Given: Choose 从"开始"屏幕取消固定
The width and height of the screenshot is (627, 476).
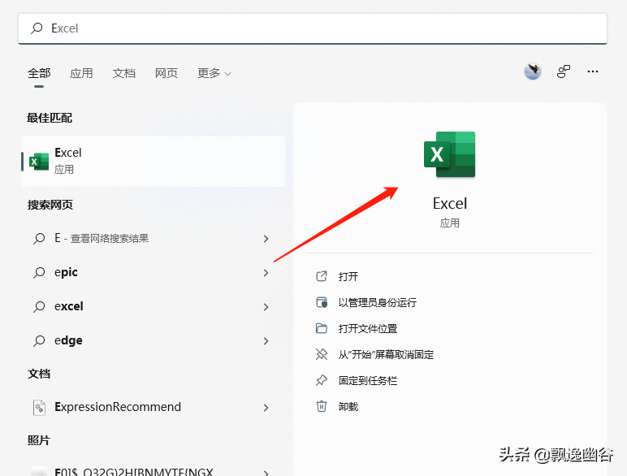Looking at the screenshot, I should pyautogui.click(x=387, y=354).
